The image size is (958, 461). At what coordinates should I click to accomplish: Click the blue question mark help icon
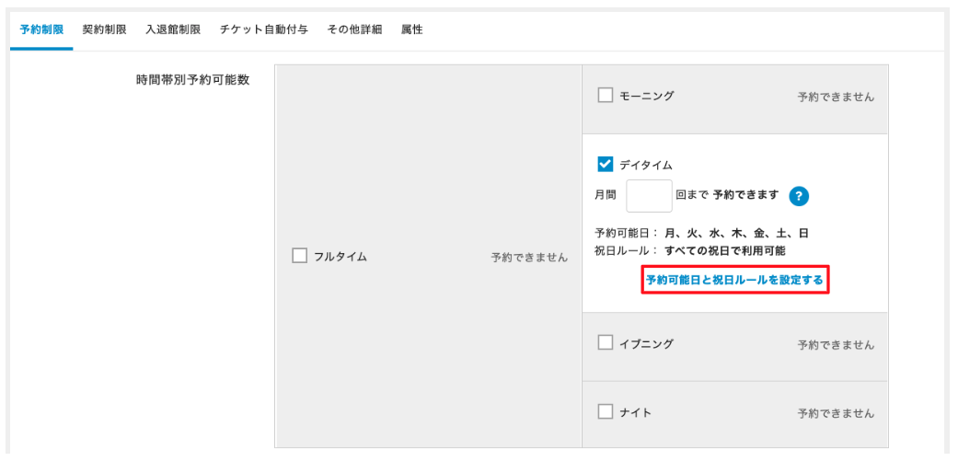[x=799, y=196]
